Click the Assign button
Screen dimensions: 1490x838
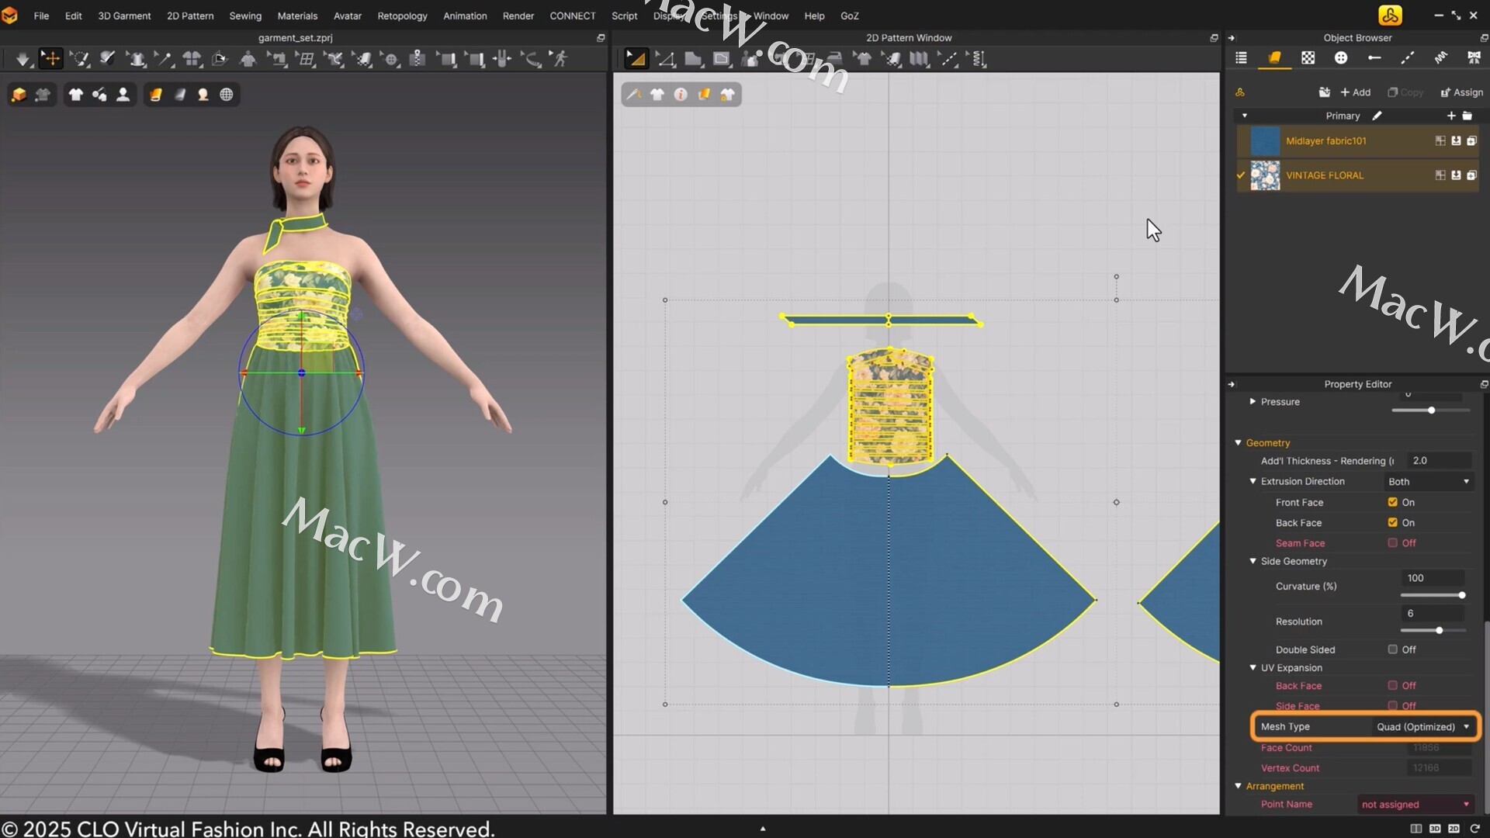[1461, 92]
